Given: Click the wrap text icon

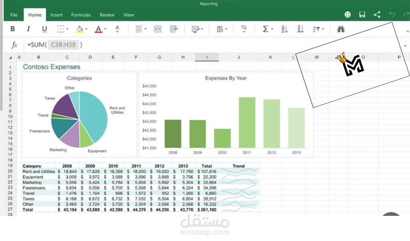Looking at the screenshot, I should point(174,29).
